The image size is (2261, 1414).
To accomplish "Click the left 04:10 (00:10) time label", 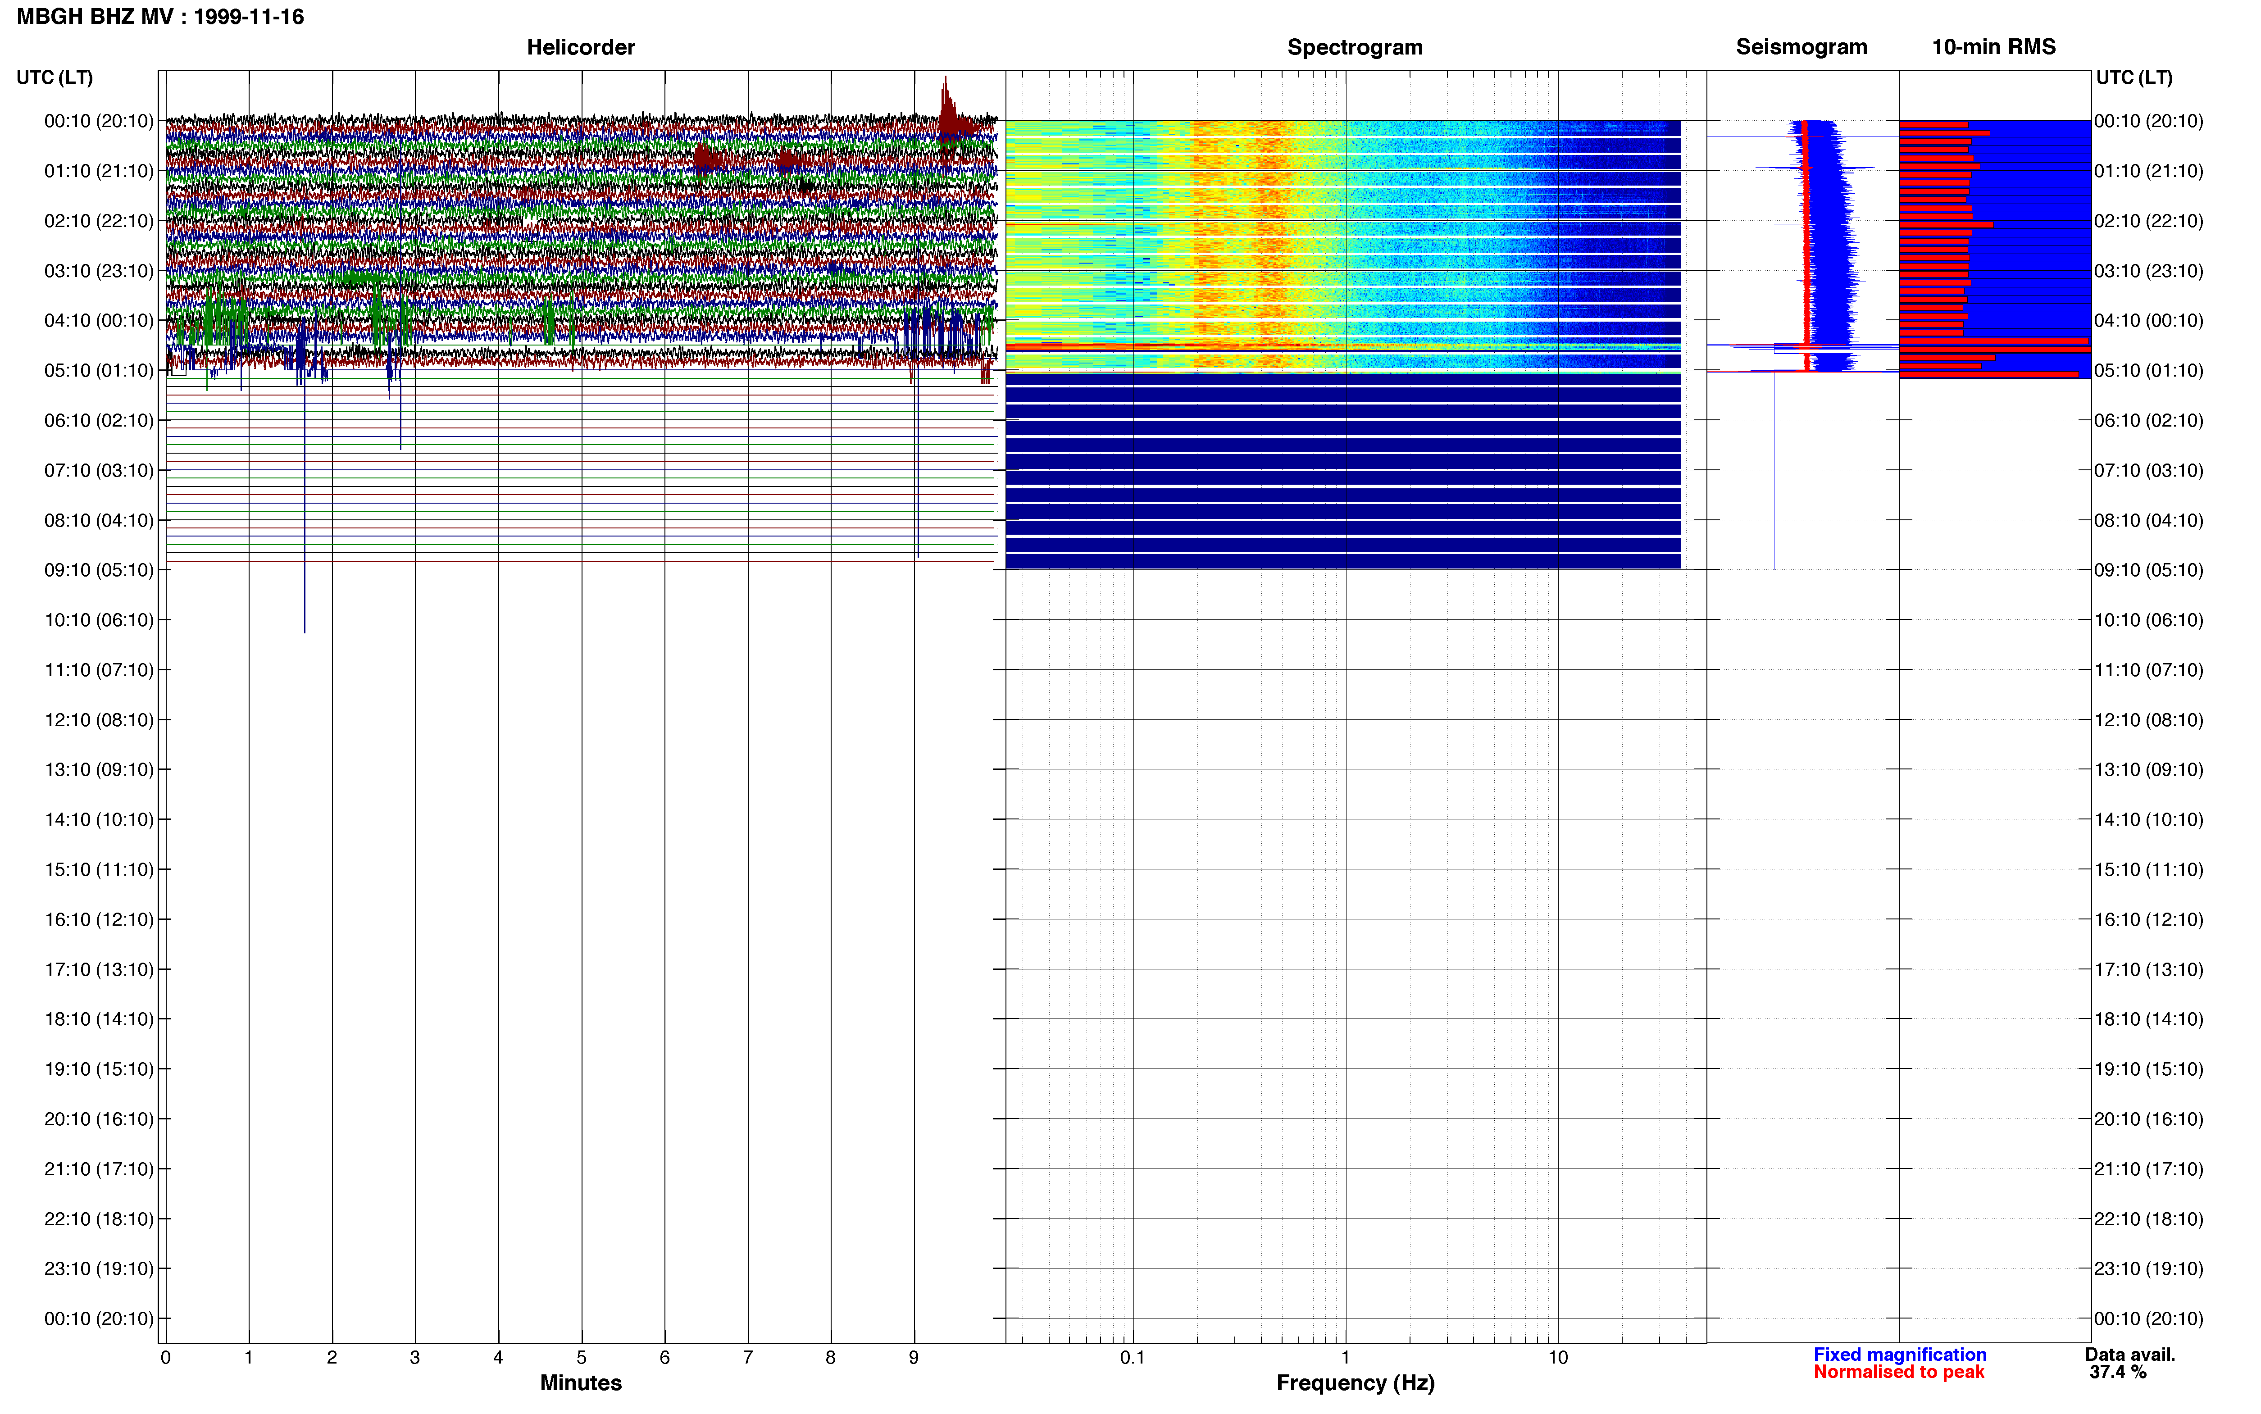I will click(x=99, y=321).
